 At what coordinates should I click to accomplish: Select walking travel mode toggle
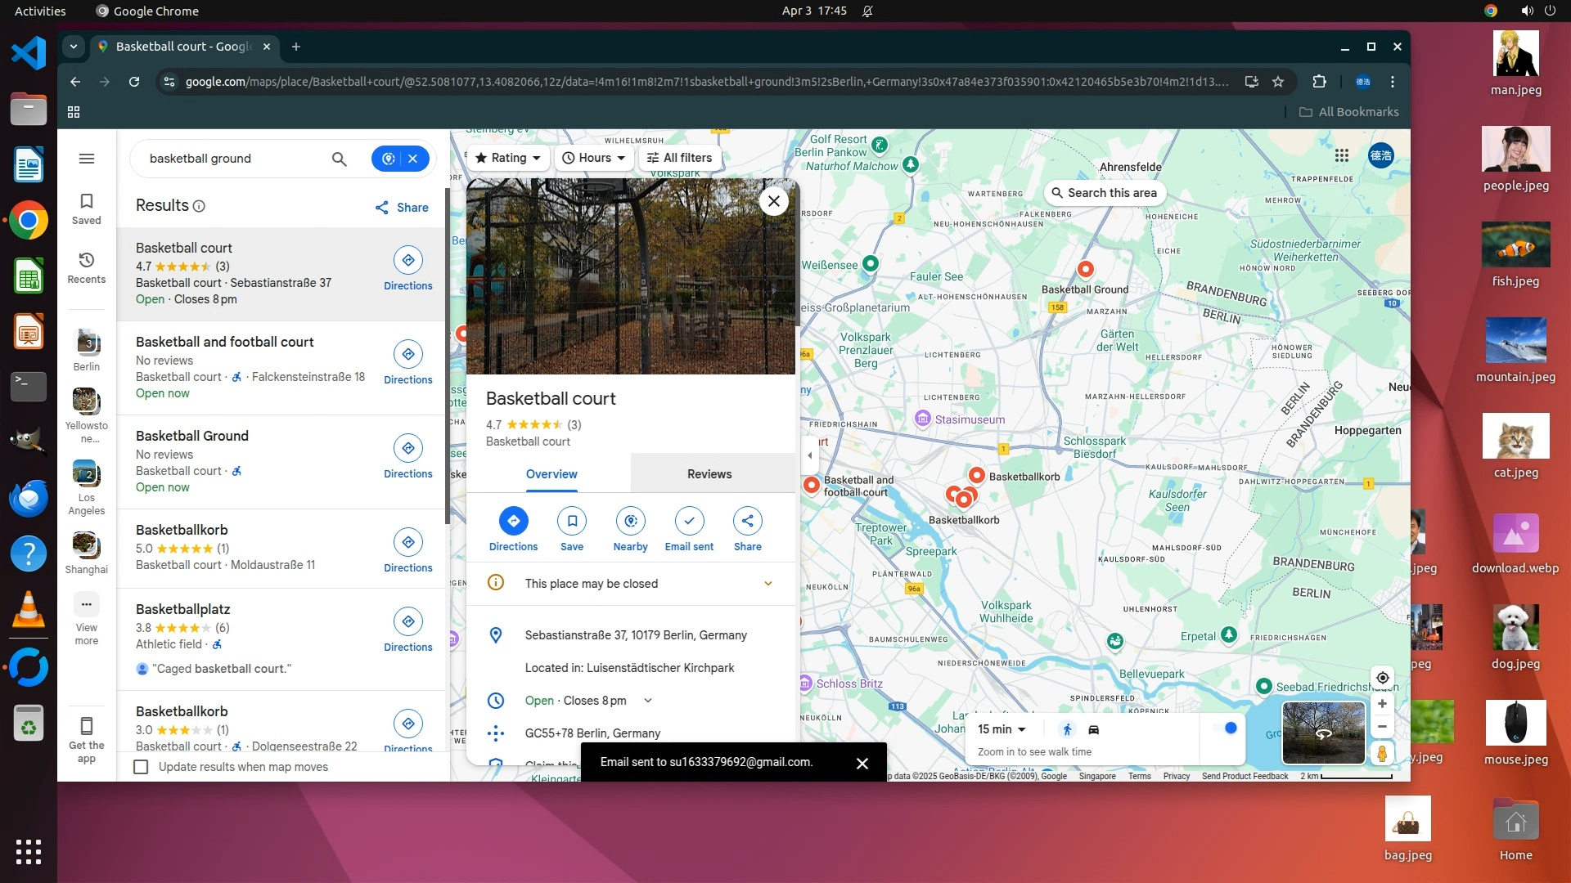point(1067,729)
